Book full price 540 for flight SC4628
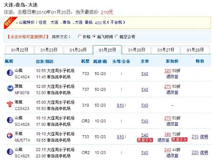 tap(145, 121)
